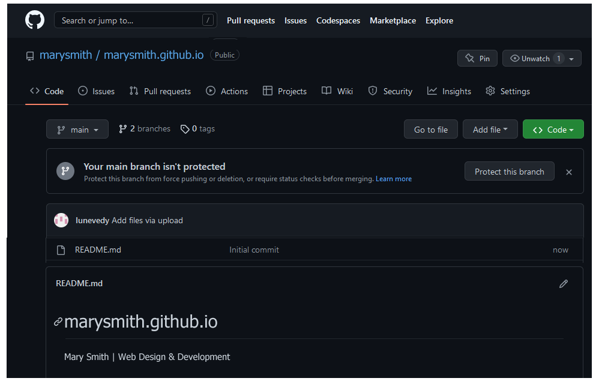599x384 pixels.
Task: Open the green Code dropdown button
Action: click(553, 130)
